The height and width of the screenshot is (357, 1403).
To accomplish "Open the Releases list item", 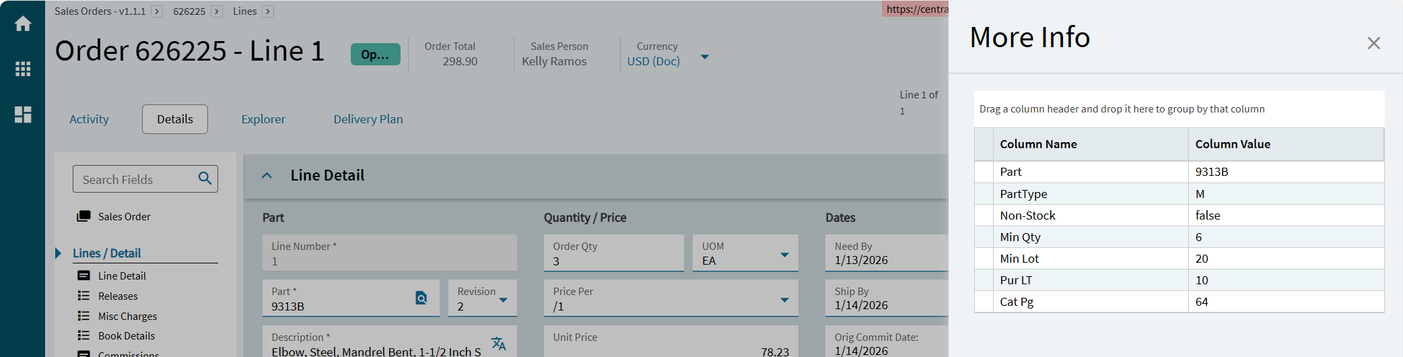I will [x=118, y=296].
